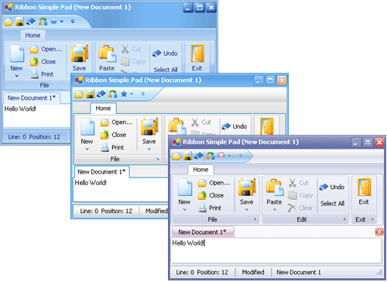
Task: Click the AB spelling icon in the front window's quick access toolbar
Action: coord(210,156)
